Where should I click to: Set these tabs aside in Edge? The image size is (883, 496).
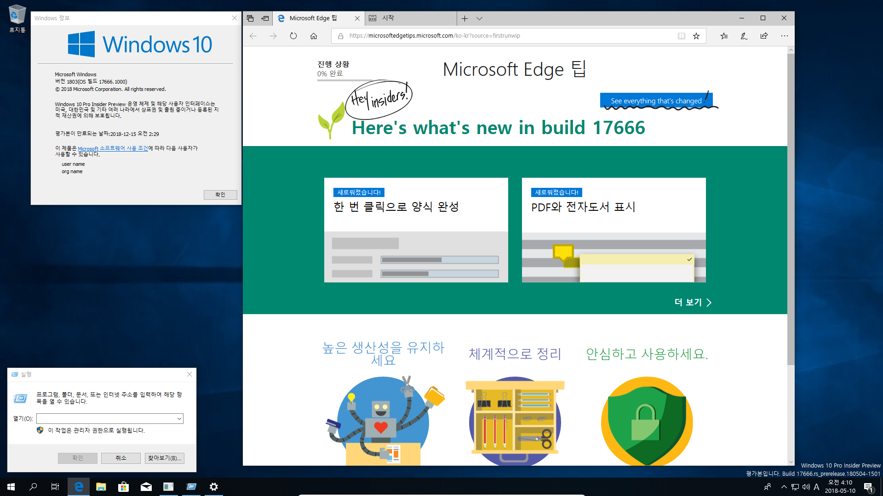(x=265, y=18)
